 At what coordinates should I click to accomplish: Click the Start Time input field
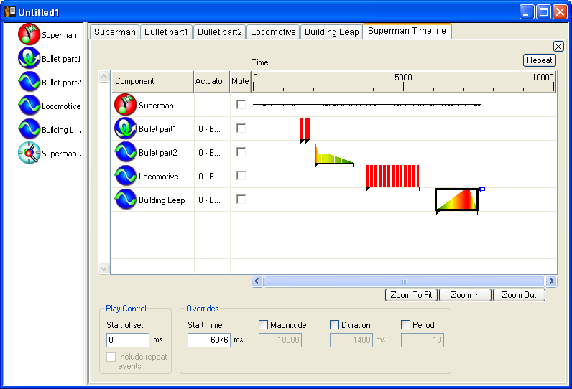209,339
